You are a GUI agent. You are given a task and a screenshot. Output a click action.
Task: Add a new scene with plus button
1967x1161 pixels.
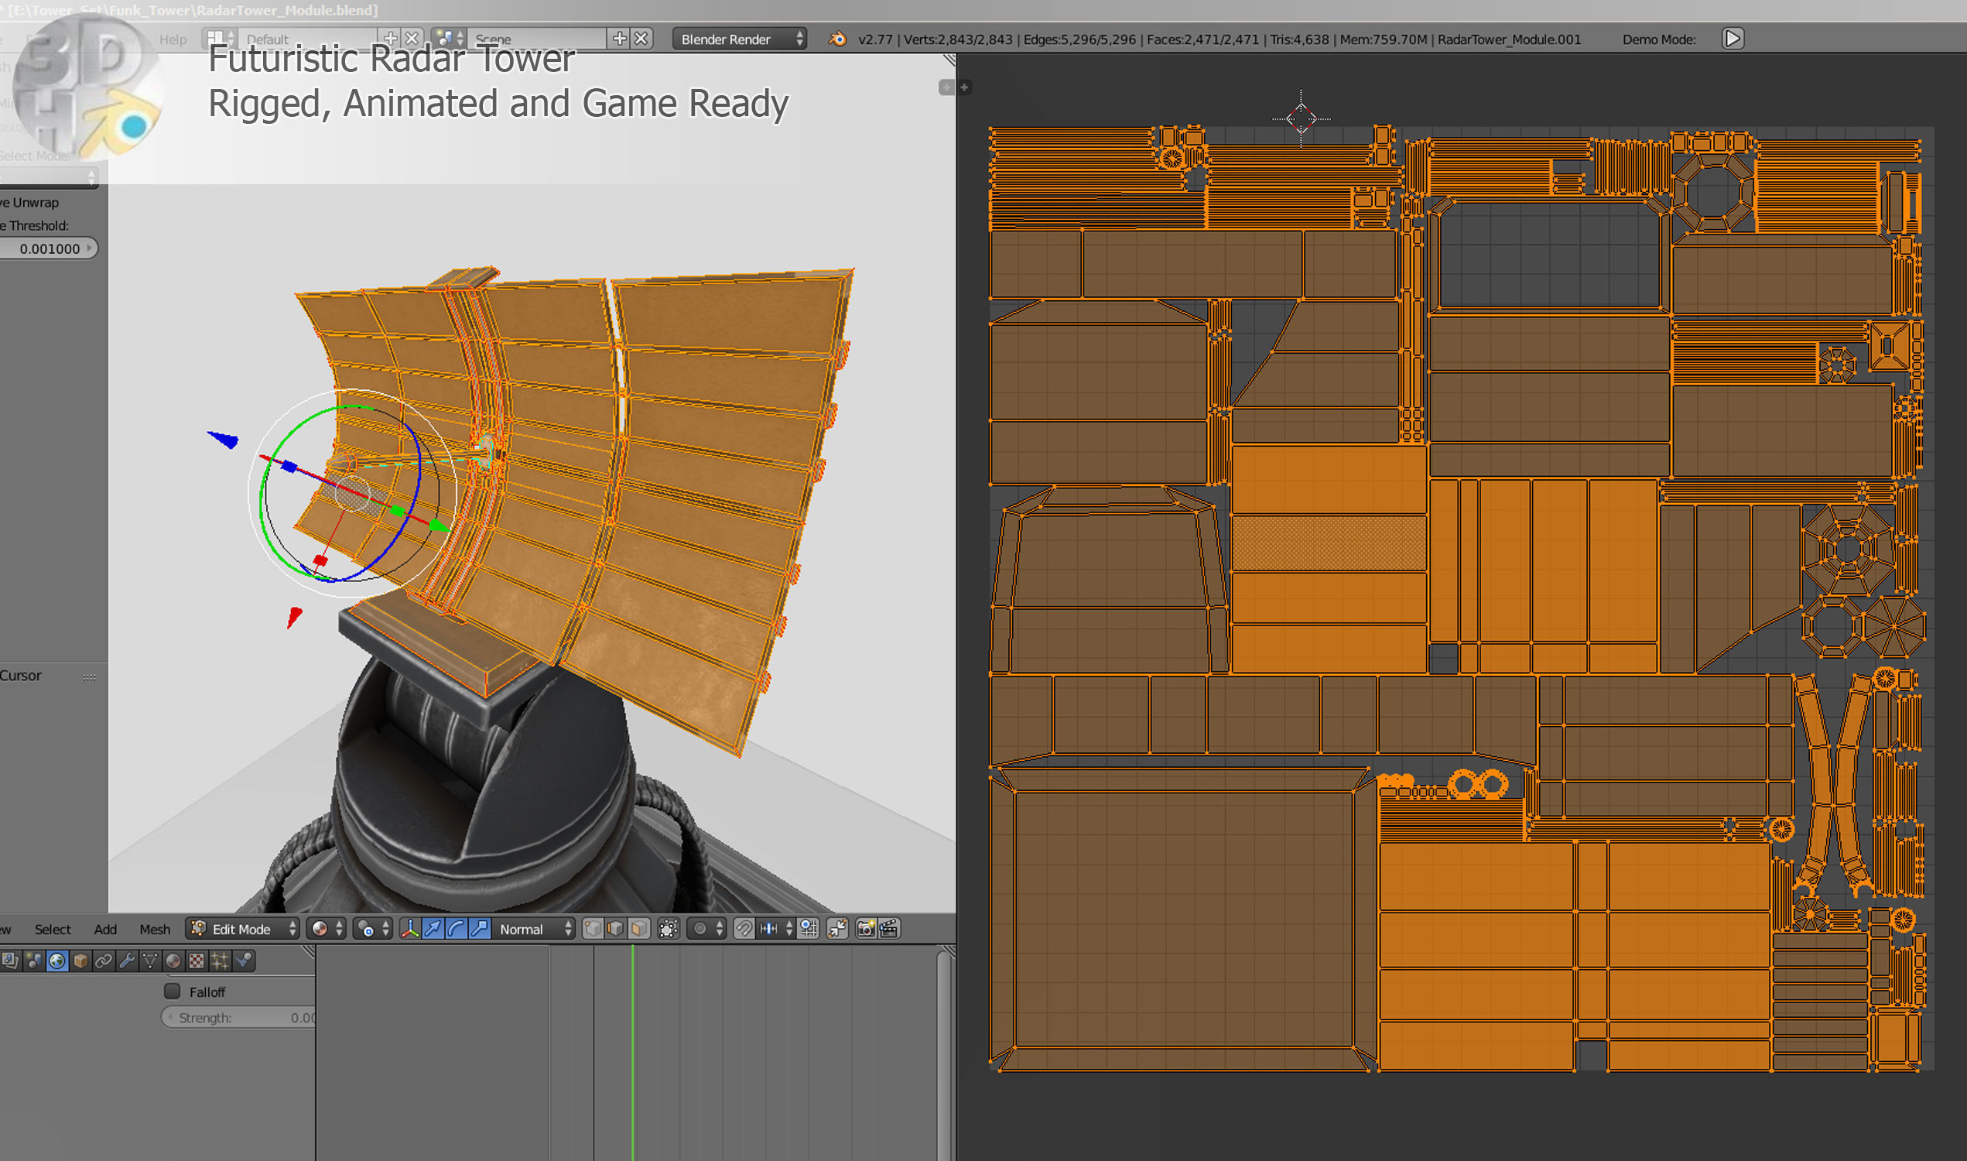(620, 39)
